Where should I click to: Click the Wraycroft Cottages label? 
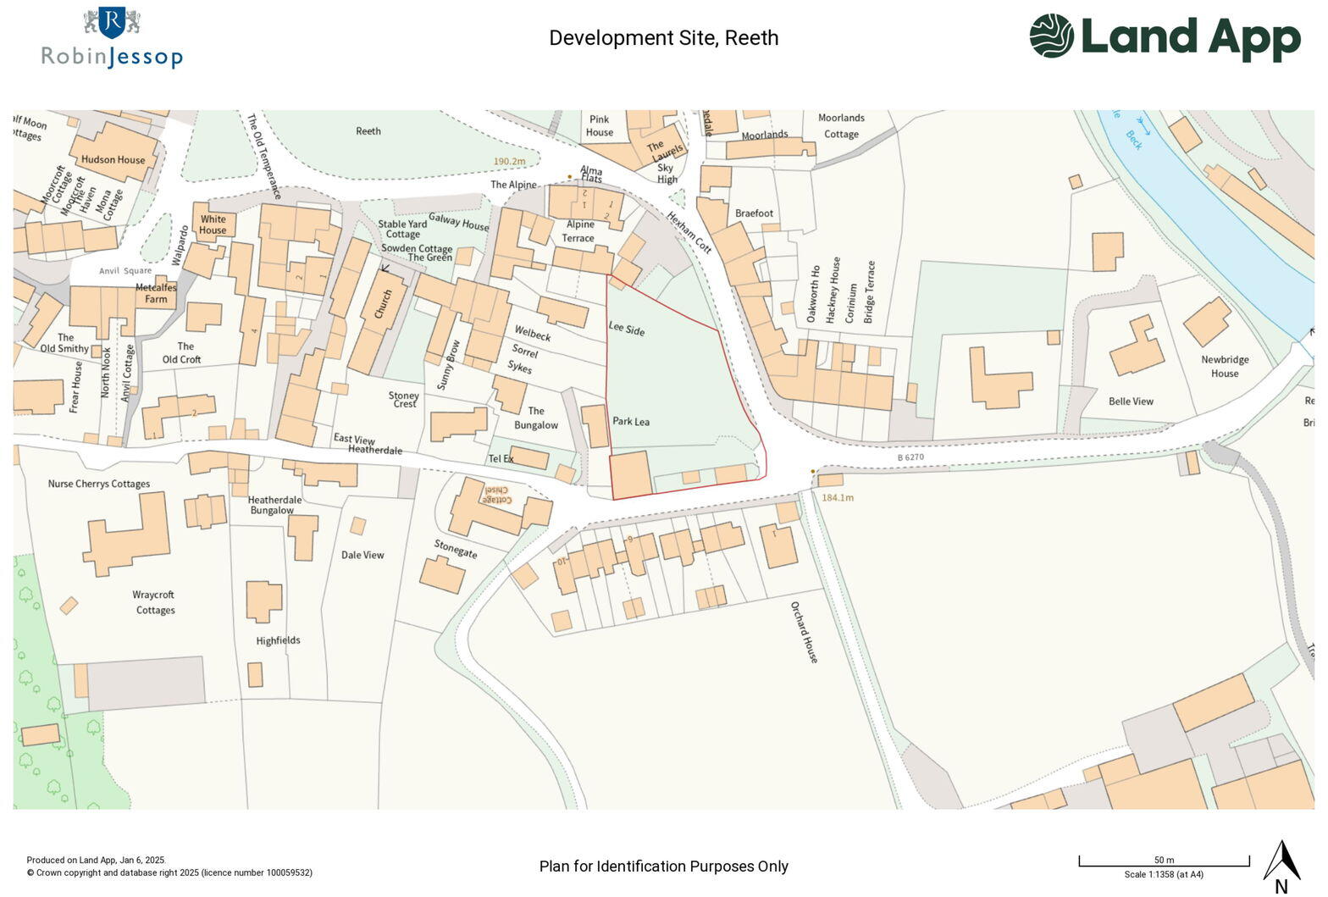(154, 602)
